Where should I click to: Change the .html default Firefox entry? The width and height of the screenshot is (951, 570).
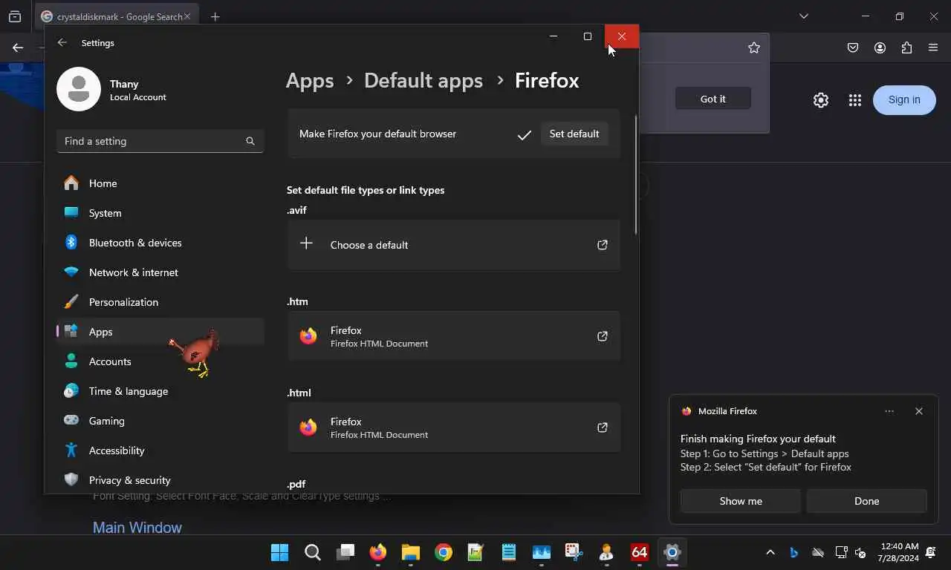[x=453, y=427]
